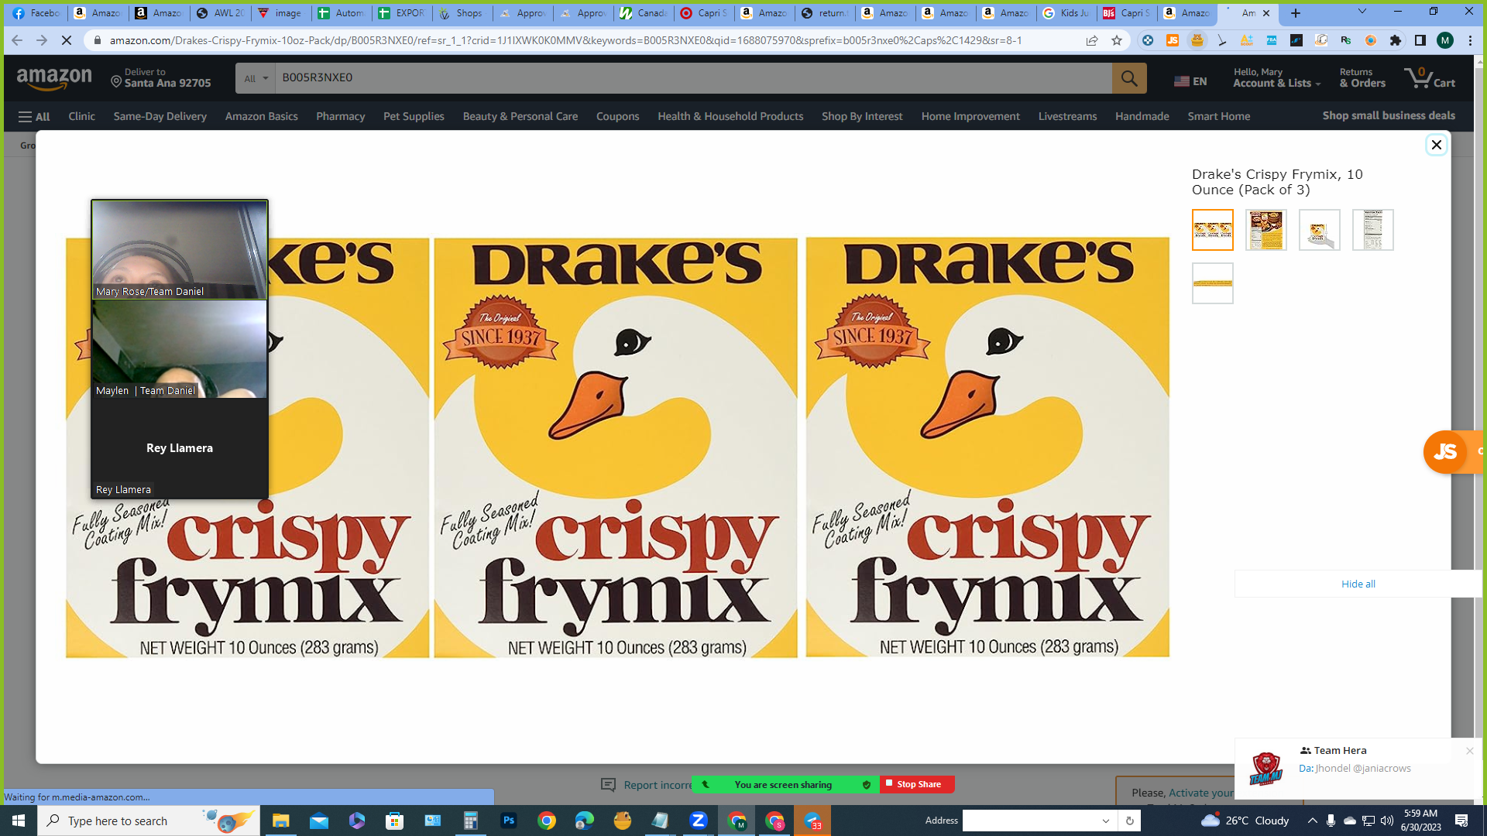Expand the taskbar Address dropdown arrow
The height and width of the screenshot is (836, 1487).
tap(1106, 821)
